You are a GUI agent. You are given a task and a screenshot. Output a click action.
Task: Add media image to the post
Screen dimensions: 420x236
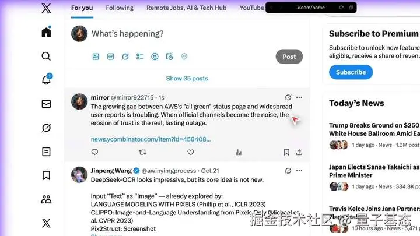click(96, 57)
